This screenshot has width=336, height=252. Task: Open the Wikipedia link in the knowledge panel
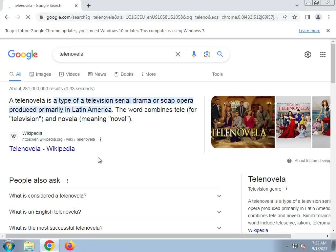(x=258, y=230)
